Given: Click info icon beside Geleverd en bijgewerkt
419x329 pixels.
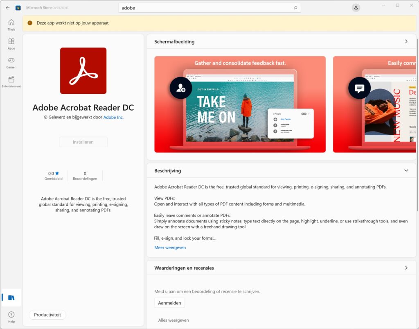Looking at the screenshot, I should coord(45,117).
